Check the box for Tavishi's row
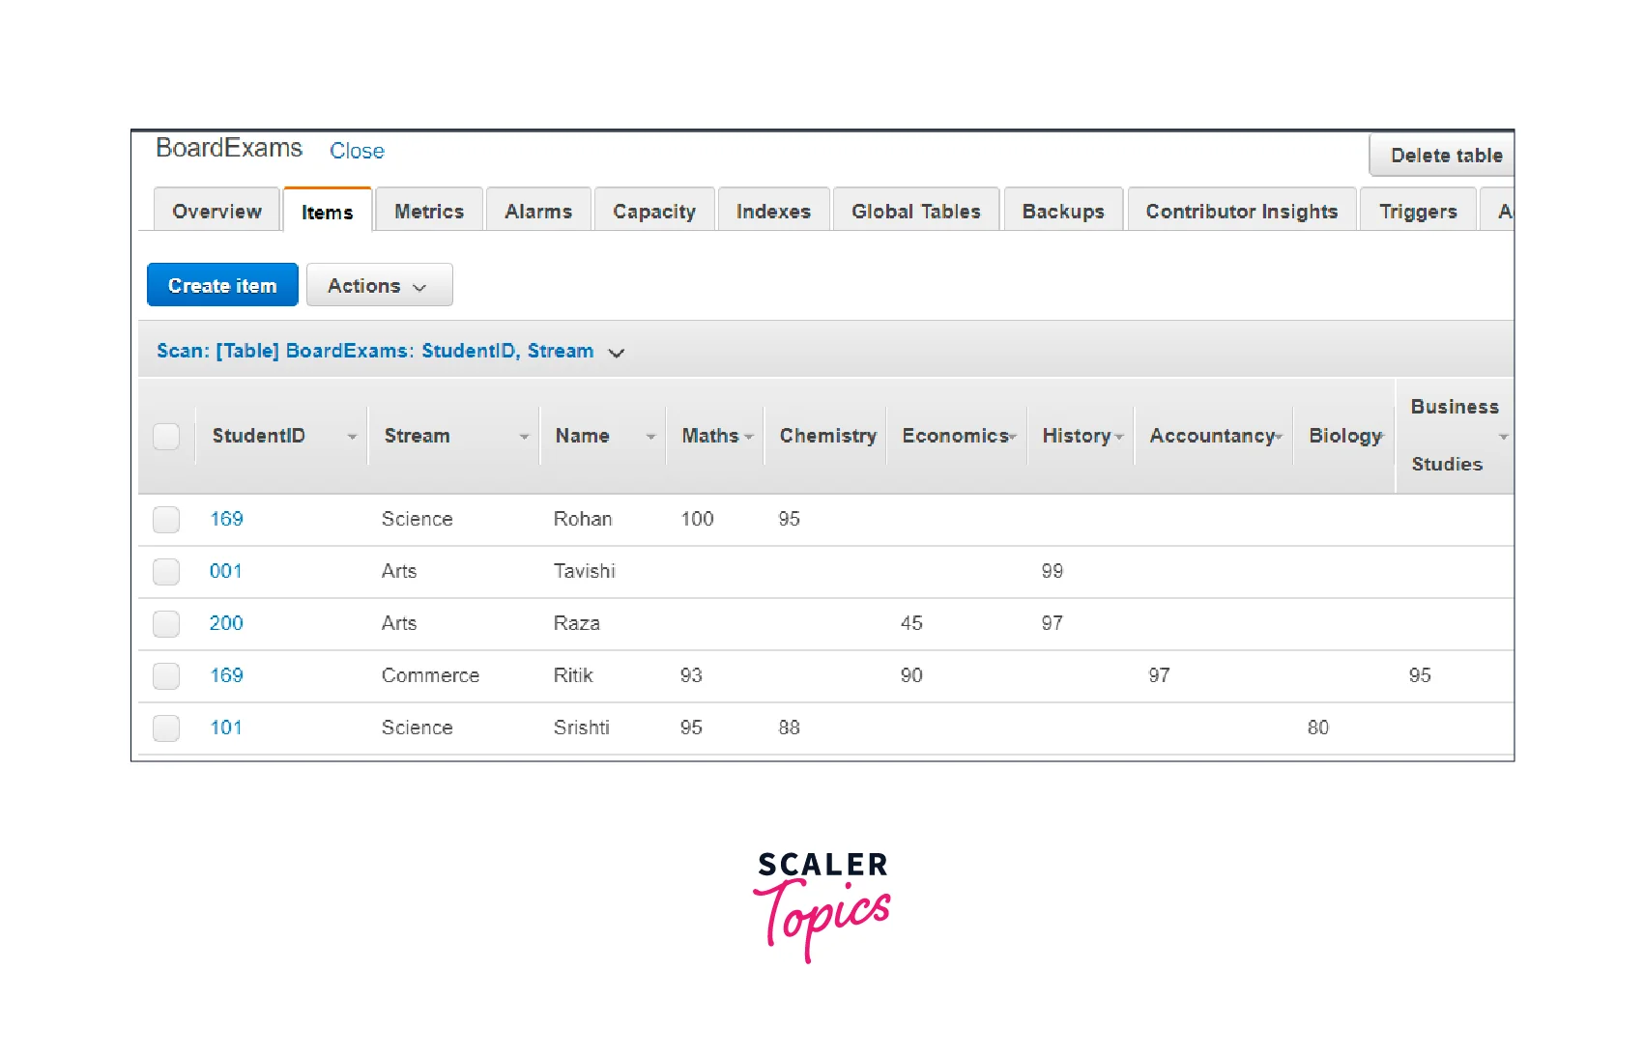1644x1056 pixels. tap(166, 572)
